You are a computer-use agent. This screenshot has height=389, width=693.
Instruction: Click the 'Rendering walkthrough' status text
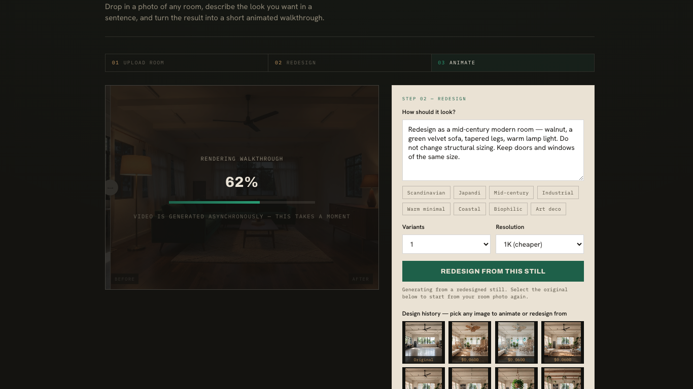[242, 159]
